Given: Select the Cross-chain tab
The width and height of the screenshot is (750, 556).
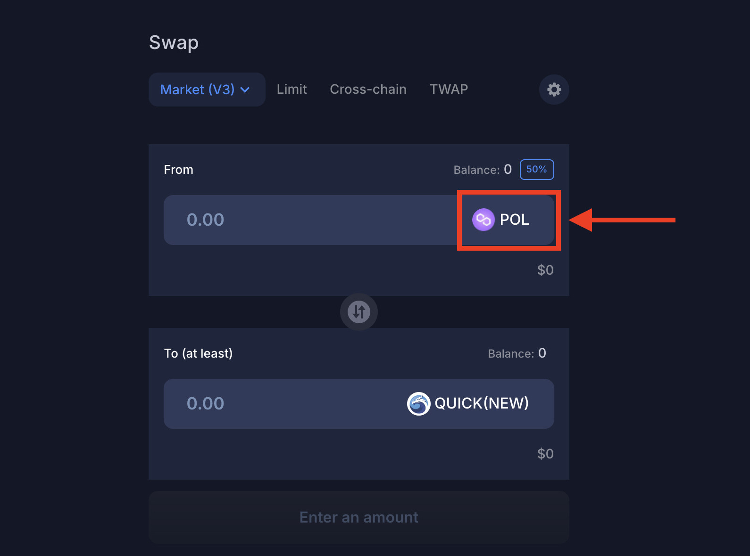Looking at the screenshot, I should click(368, 89).
